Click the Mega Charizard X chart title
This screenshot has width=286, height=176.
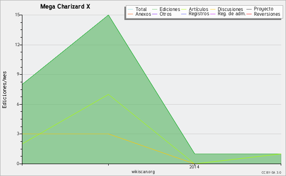(x=65, y=7)
